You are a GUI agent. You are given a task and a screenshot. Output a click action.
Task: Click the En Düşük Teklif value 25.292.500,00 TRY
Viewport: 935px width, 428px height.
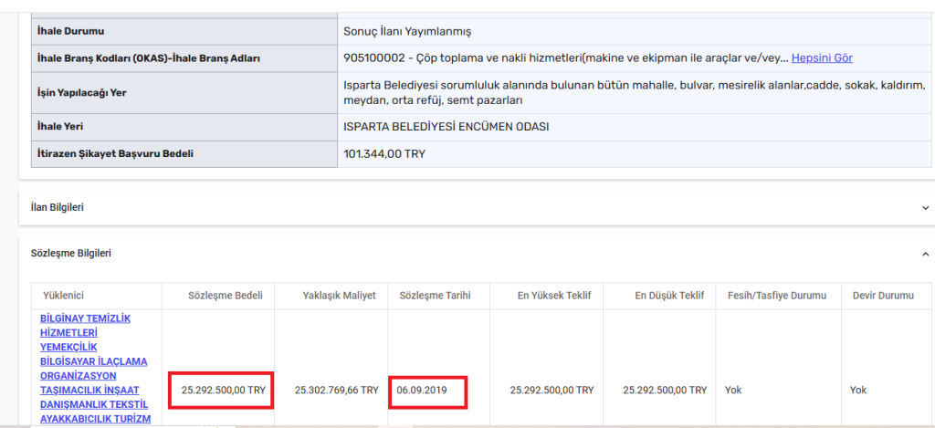665,391
